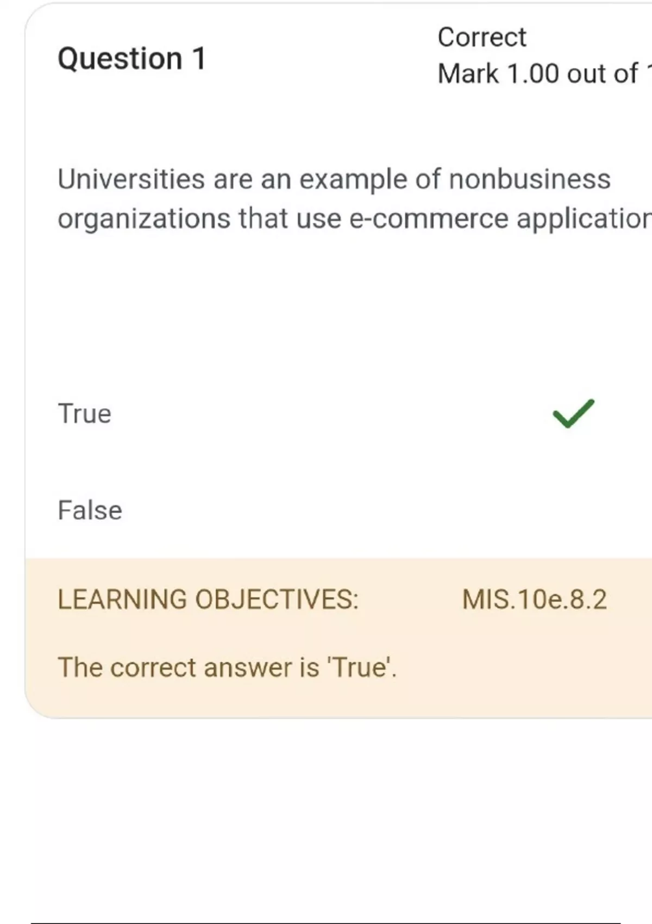This screenshot has width=652, height=924.
Task: Click the green checkmark beside True
Action: (x=573, y=414)
